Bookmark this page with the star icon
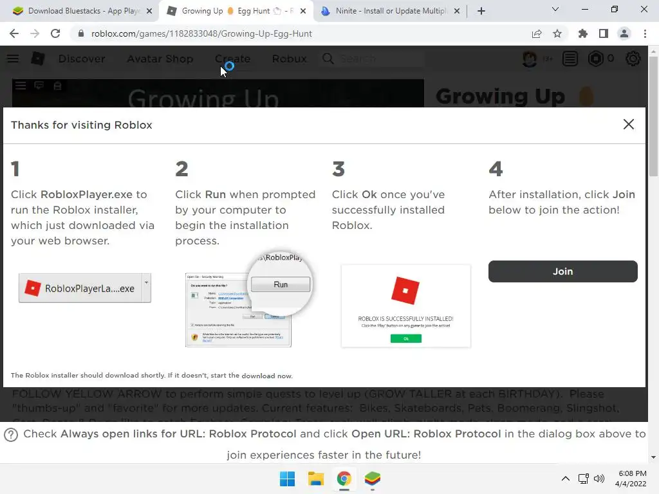 (557, 33)
